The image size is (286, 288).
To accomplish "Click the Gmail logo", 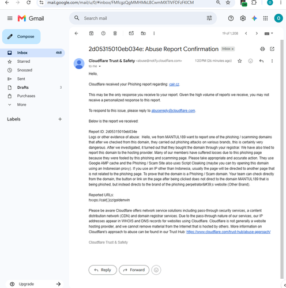I will [x=31, y=18].
